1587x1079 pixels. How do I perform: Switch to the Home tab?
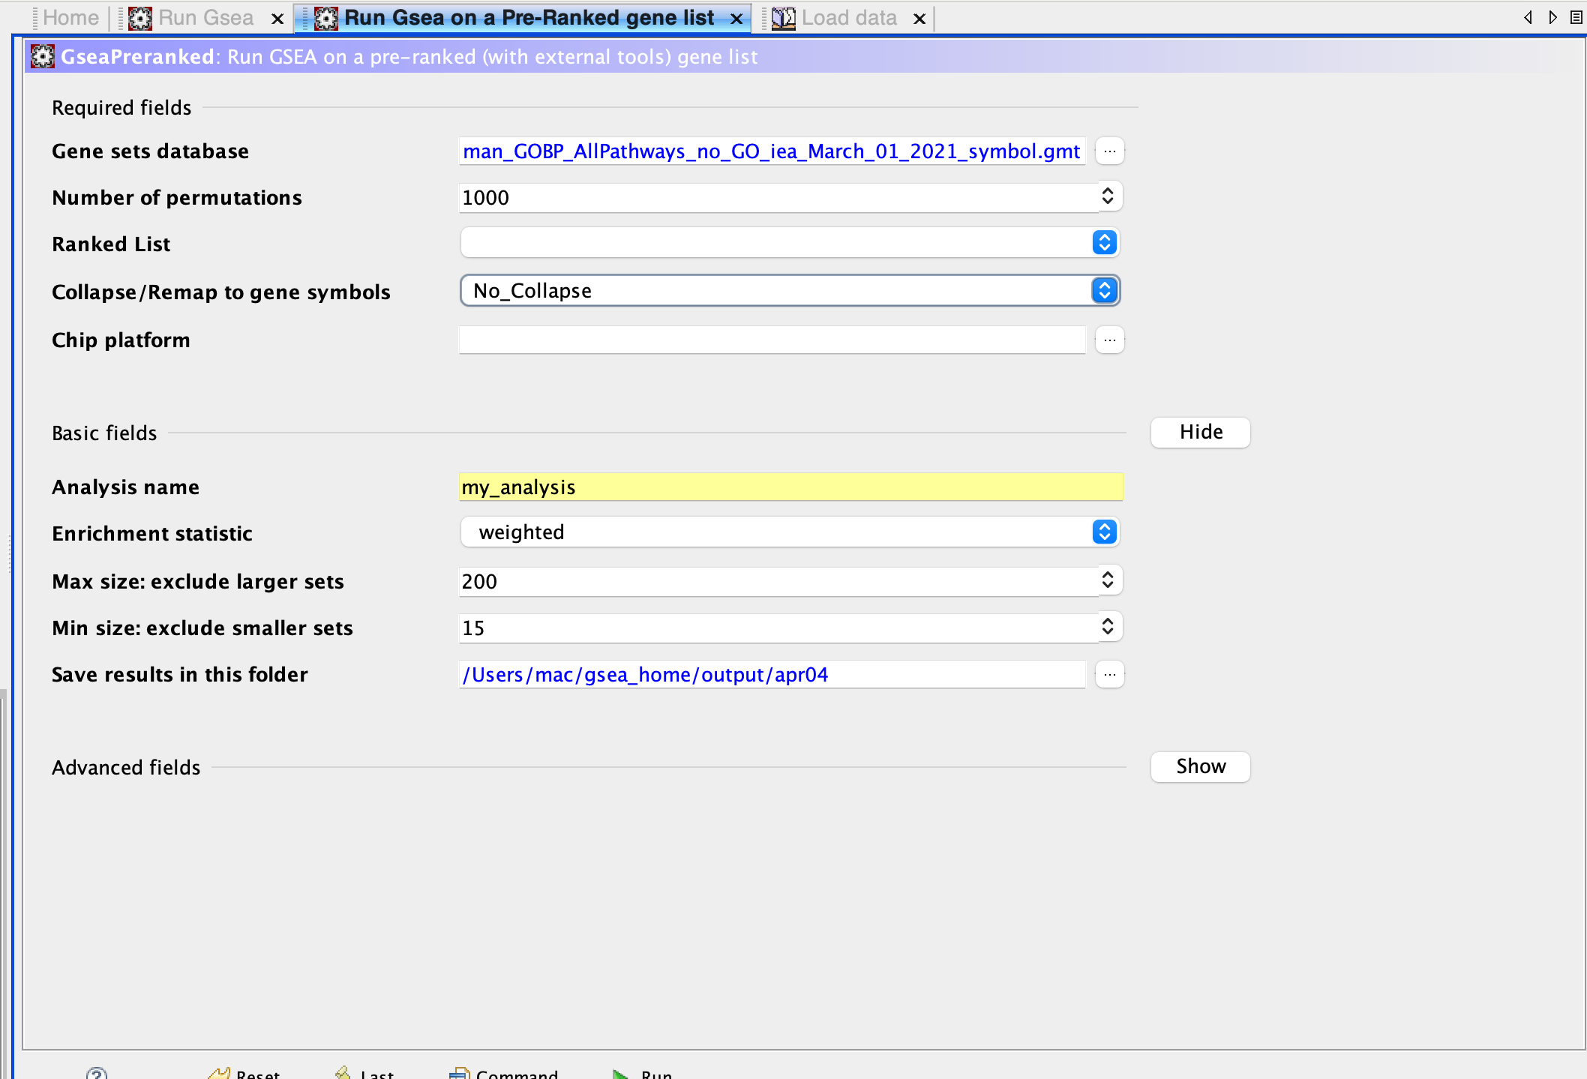(70, 18)
